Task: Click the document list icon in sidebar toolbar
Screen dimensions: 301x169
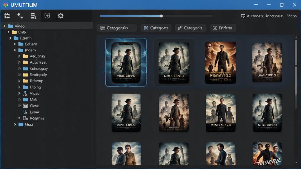Action: [x=34, y=16]
